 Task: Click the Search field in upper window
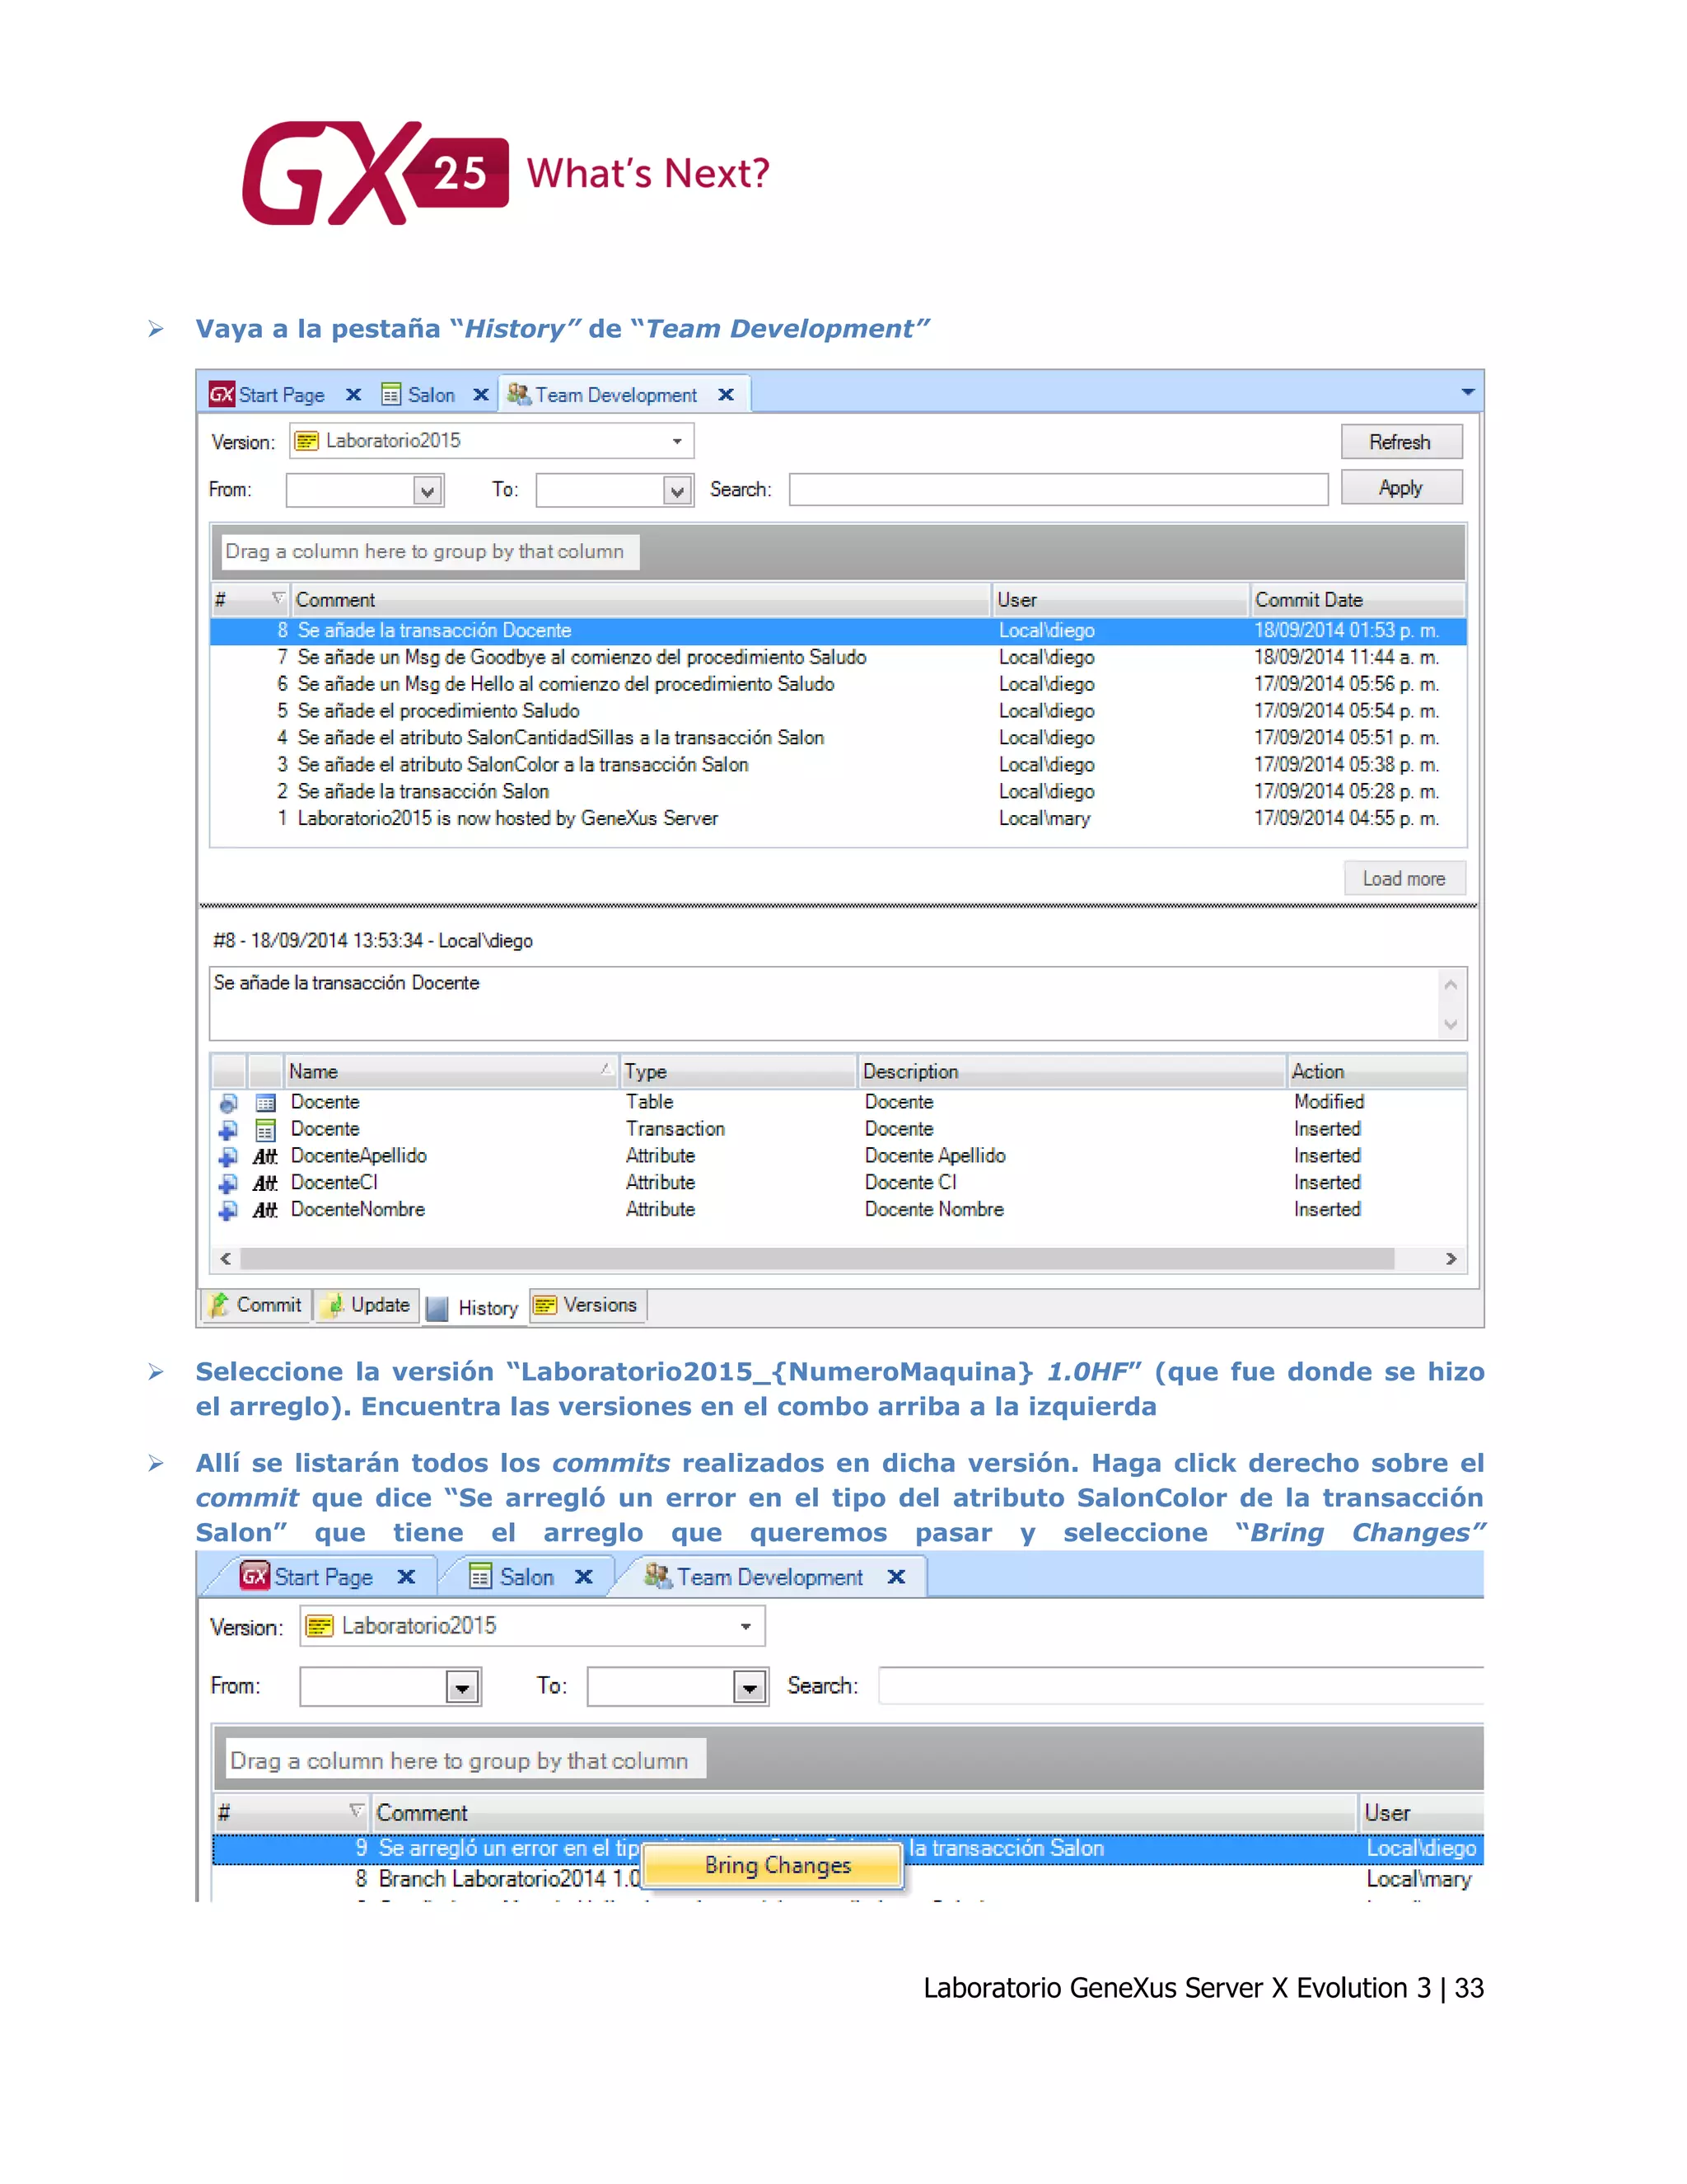(1058, 490)
